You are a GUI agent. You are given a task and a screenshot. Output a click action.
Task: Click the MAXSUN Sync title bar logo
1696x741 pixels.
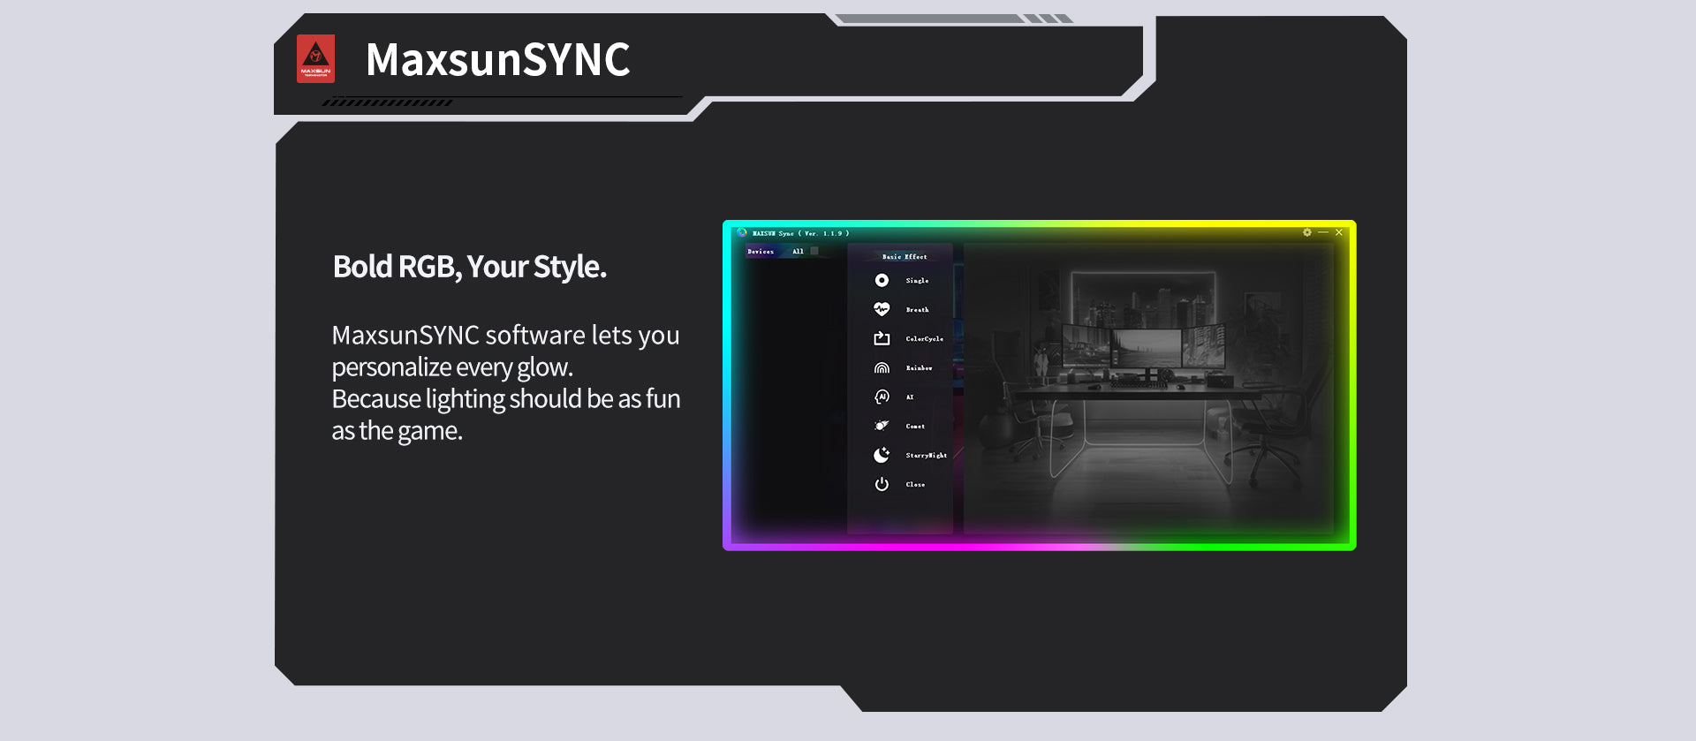tap(742, 233)
